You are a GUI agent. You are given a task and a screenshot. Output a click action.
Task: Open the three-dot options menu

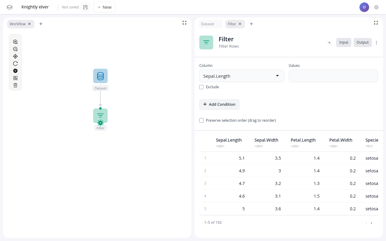pyautogui.click(x=376, y=42)
